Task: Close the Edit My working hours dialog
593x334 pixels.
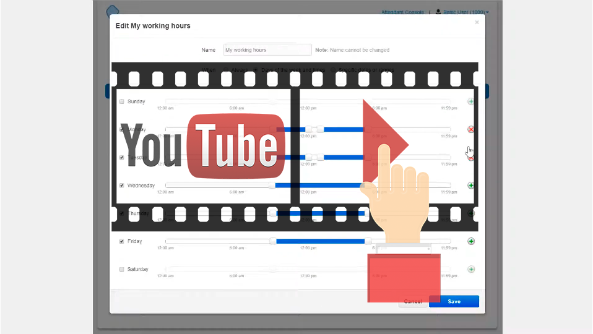Action: tap(477, 22)
